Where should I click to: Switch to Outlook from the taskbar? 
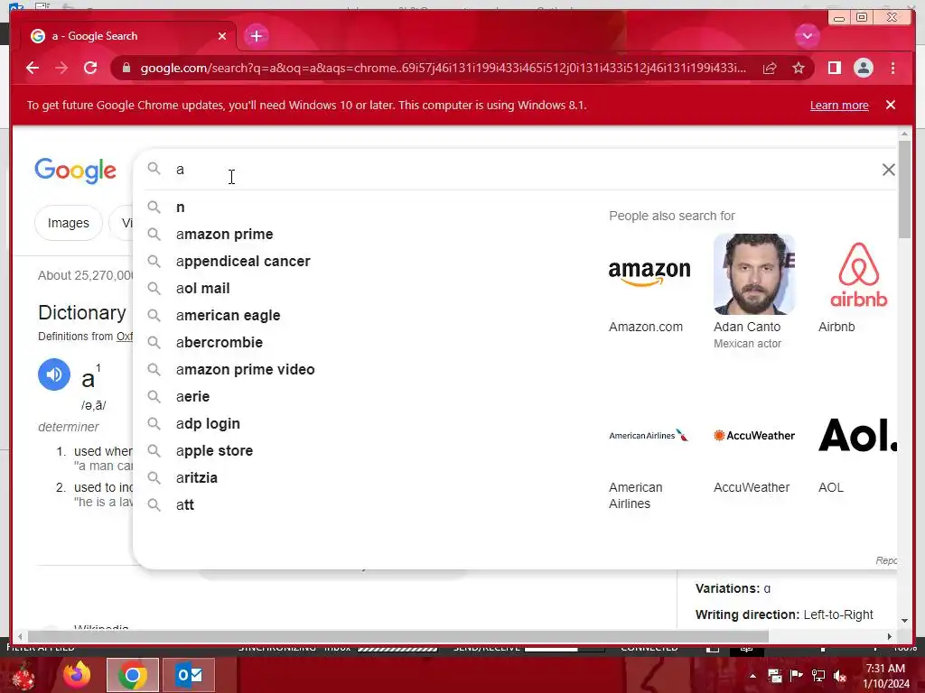[x=189, y=675]
